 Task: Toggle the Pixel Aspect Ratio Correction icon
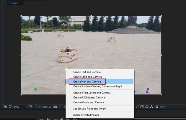click(137, 107)
